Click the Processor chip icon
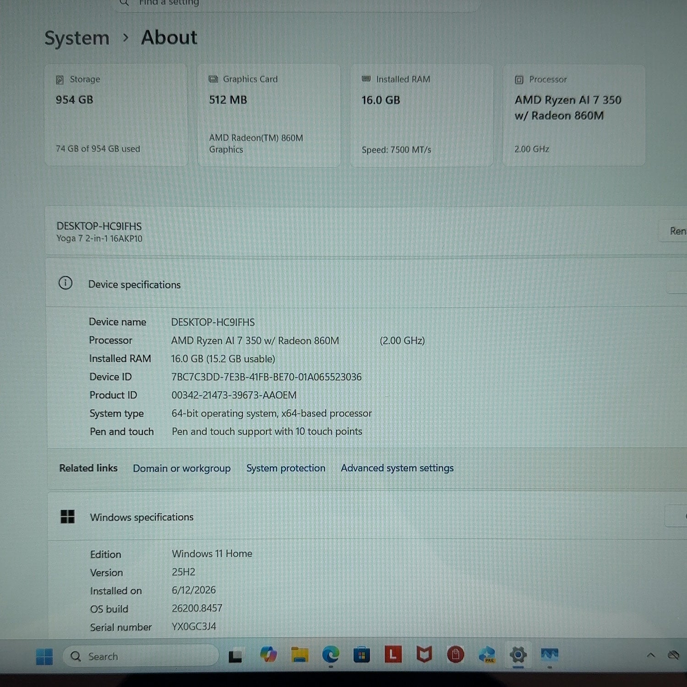This screenshot has width=687, height=687. [519, 80]
